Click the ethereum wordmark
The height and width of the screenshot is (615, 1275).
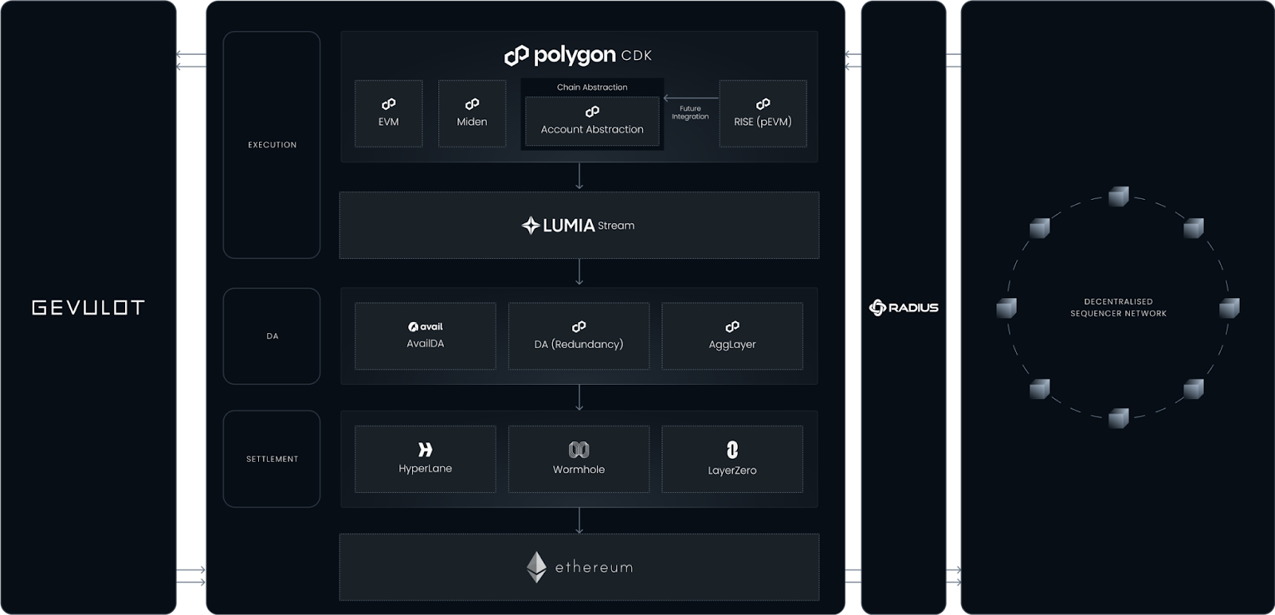point(594,567)
